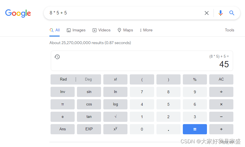Viewport: 245px width, 147px height.
Task: Click the About 25,270,000,000 results text
Action: [x=90, y=43]
